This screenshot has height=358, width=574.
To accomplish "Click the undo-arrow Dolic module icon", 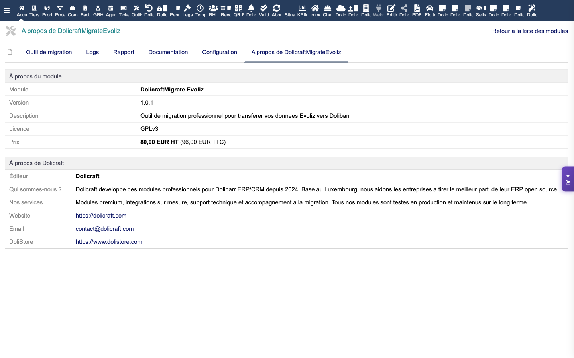I will click(149, 8).
